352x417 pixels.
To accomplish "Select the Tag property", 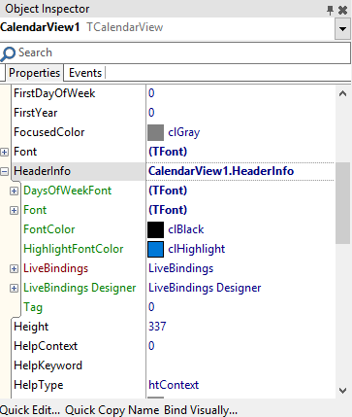I will coord(33,307).
